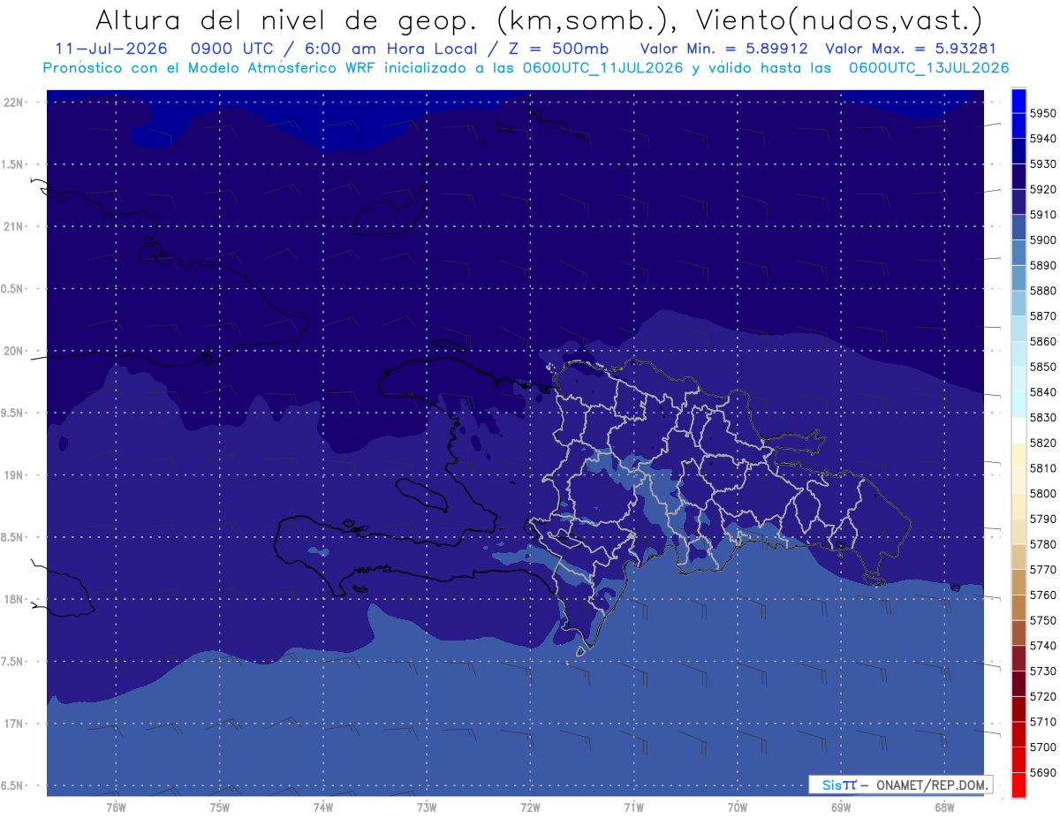
Task: Click the longitude axis label '74W'
Action: pos(323,808)
